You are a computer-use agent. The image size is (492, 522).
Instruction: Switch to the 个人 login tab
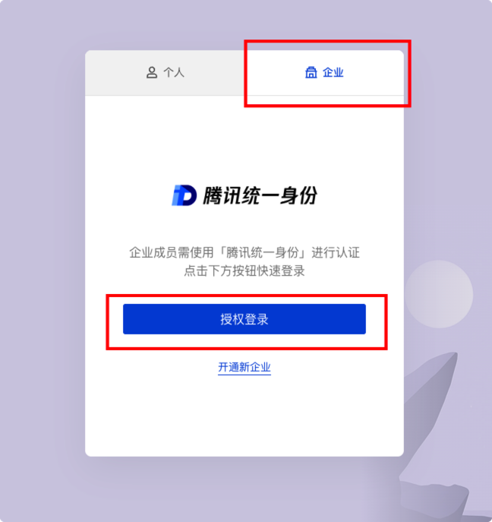[165, 73]
